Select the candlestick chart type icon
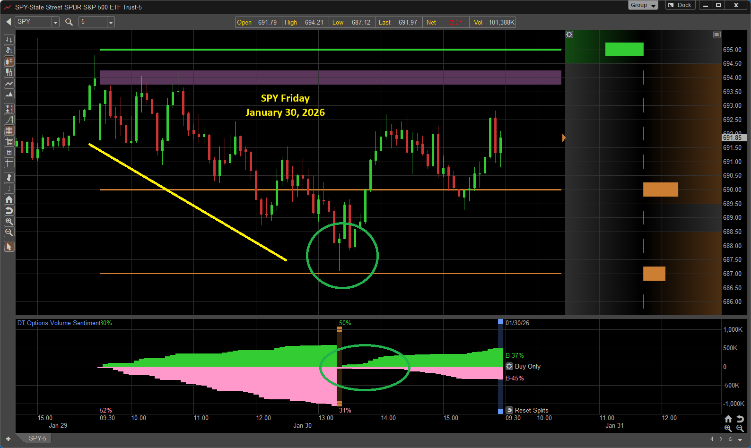 9,61
